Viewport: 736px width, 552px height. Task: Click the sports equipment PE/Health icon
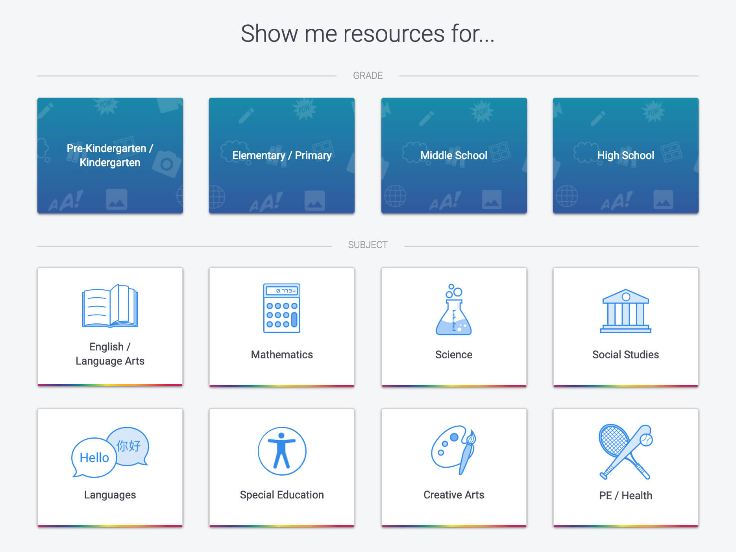pos(625,452)
